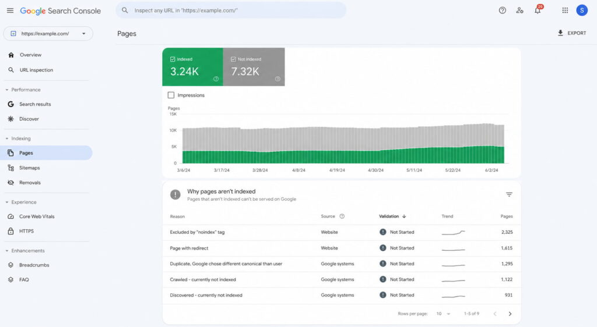Click the HTTPS padlock icon
This screenshot has height=327, width=597.
point(10,231)
